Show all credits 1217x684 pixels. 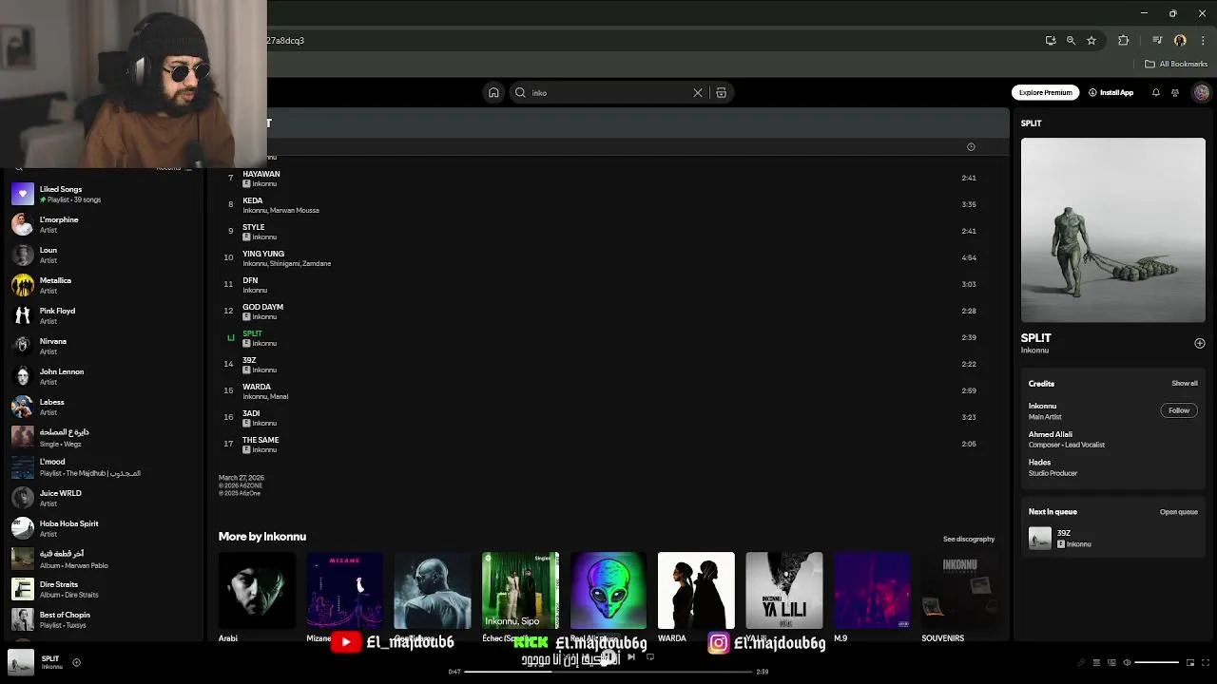[x=1185, y=383]
